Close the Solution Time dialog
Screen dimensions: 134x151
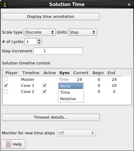129,5
